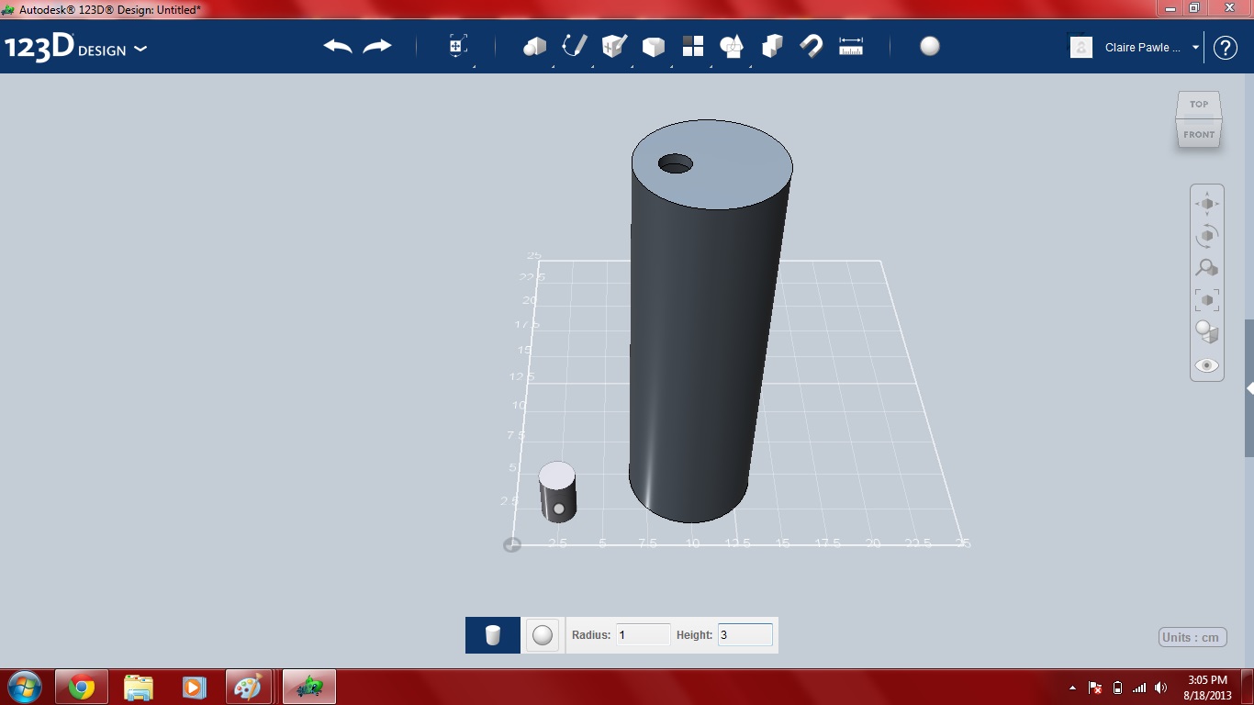
Task: Open Action Center flag icon
Action: 1095,688
